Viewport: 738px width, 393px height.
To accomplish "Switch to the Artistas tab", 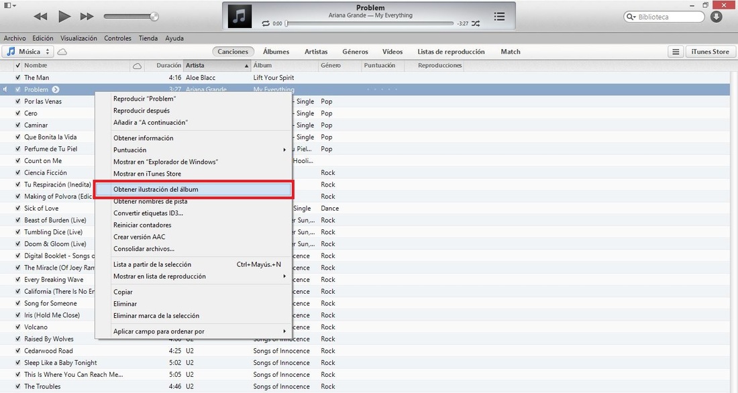I will coord(316,52).
